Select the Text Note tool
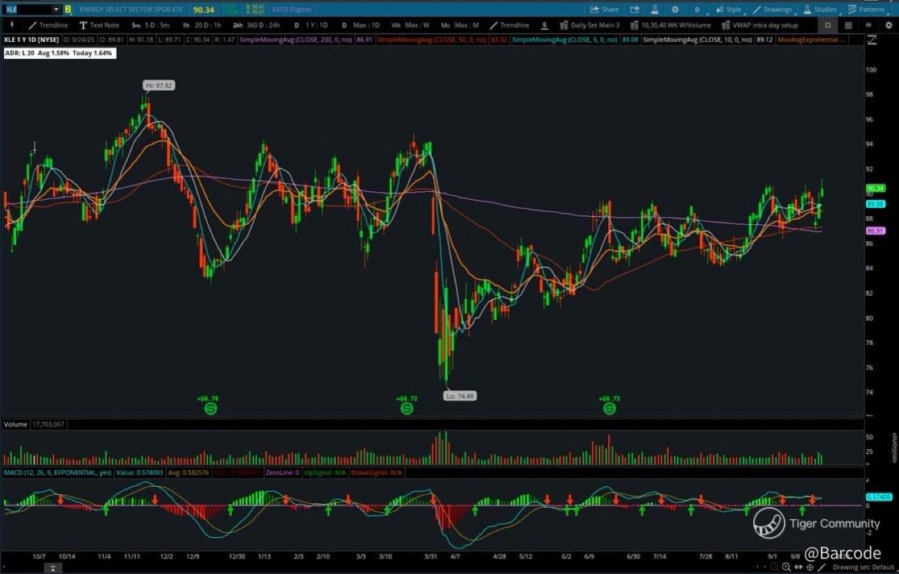 (x=99, y=25)
